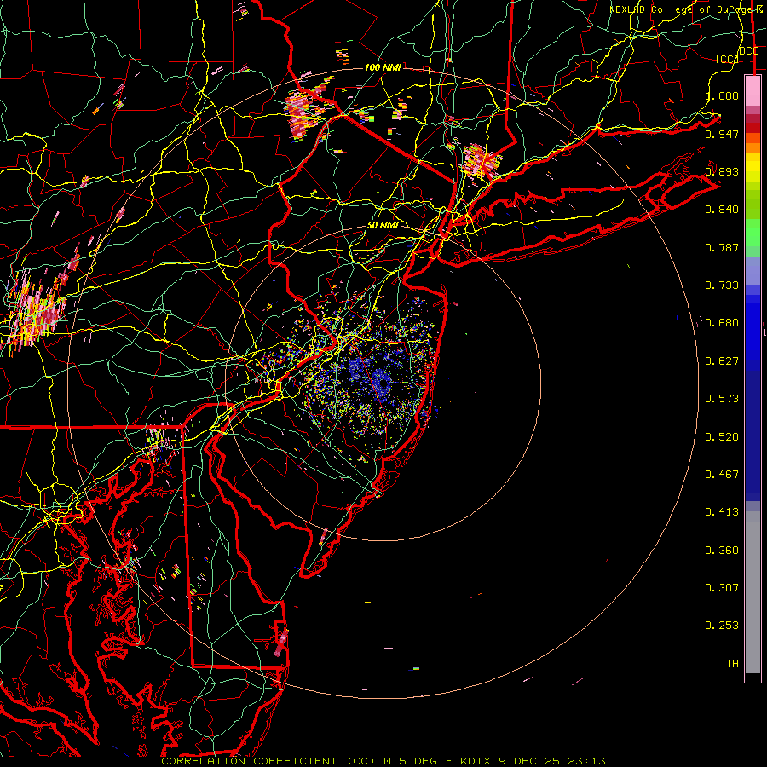Click the 23:13 timestamp in caption
This screenshot has width=767, height=767.
coord(586,761)
